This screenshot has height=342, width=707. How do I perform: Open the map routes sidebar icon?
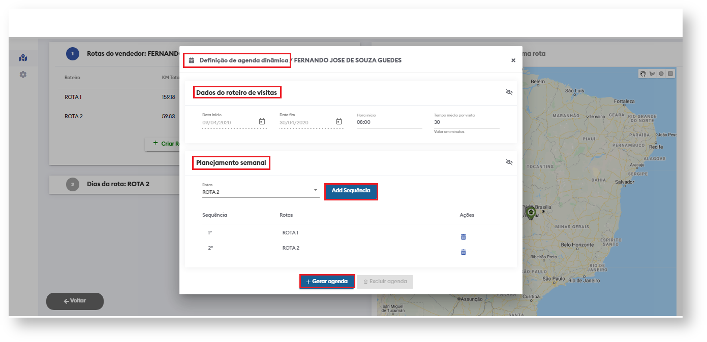pos(23,58)
